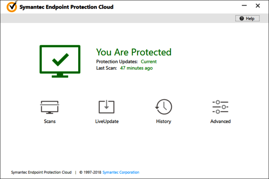Click the You Are Protected heading
The image size is (269, 179).
coord(134,52)
